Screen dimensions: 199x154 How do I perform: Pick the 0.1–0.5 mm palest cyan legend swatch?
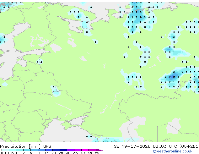(5, 150)
